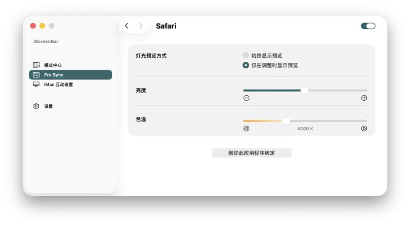The image size is (410, 226).
Task: Select the 始终显示预览 radio option
Action: (x=246, y=55)
